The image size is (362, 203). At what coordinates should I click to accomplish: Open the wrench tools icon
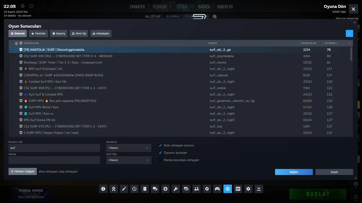click(176, 189)
